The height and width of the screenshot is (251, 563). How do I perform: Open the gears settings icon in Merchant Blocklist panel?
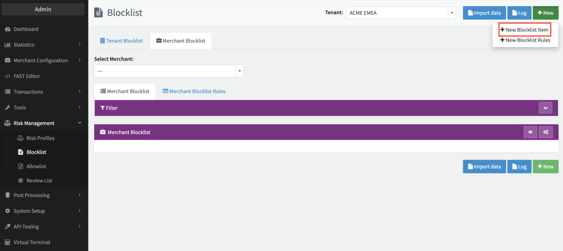(545, 132)
